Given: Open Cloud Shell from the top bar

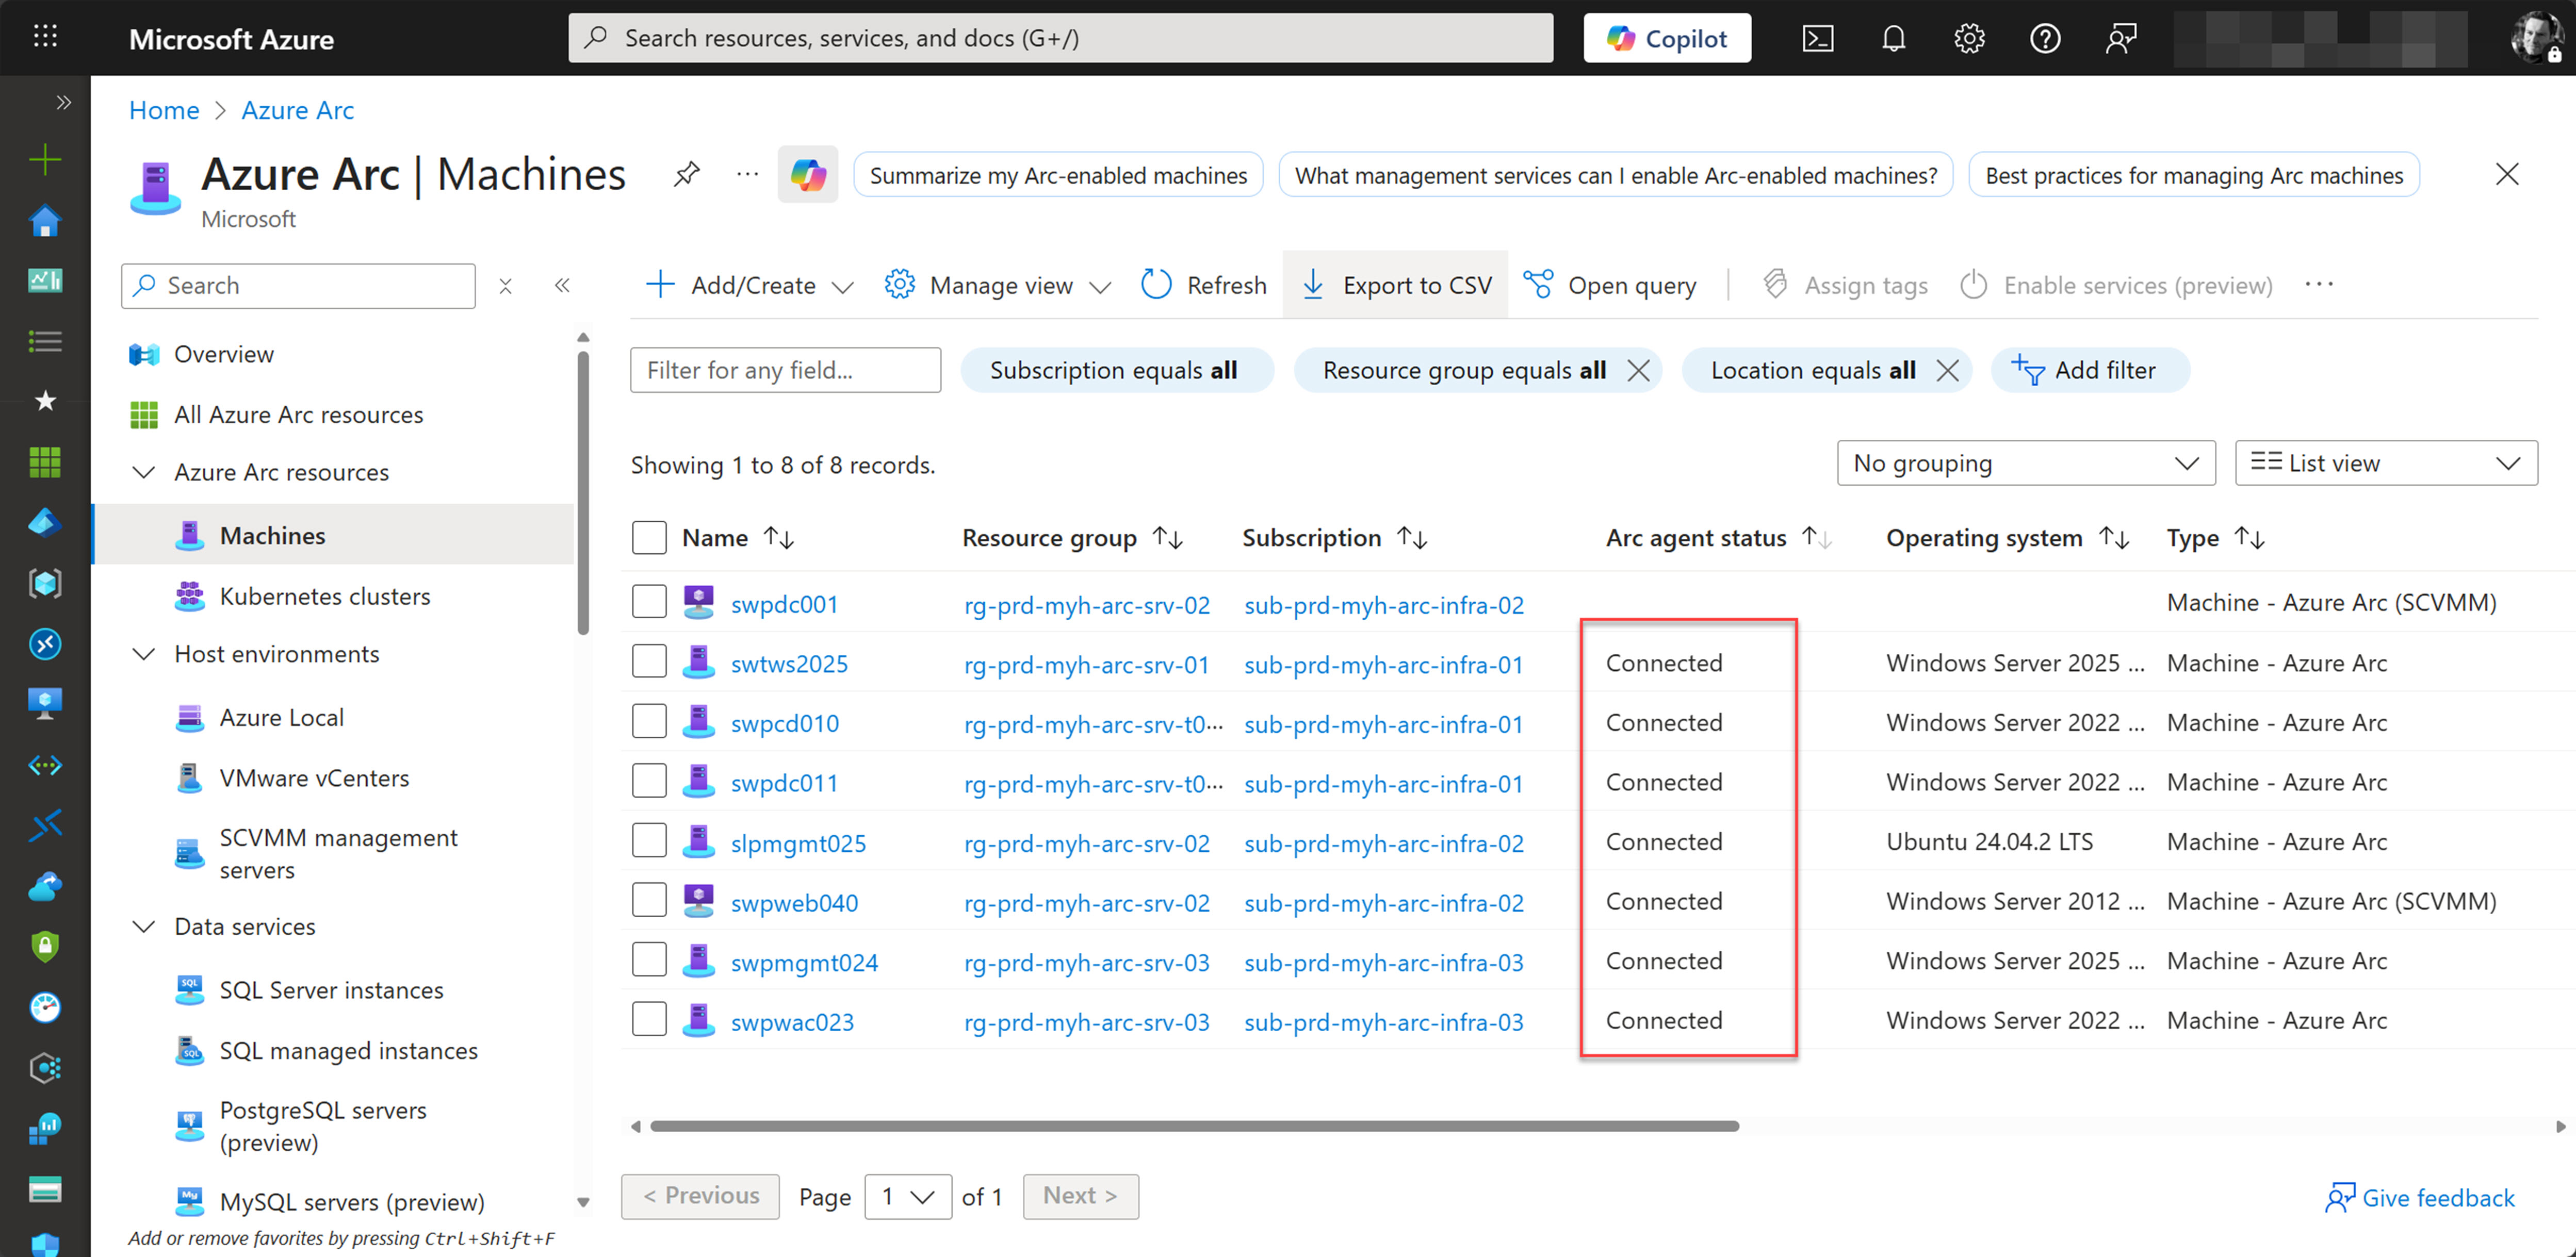Looking at the screenshot, I should coord(1818,38).
